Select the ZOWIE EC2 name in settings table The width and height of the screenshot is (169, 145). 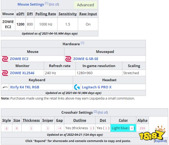(x=8, y=24)
